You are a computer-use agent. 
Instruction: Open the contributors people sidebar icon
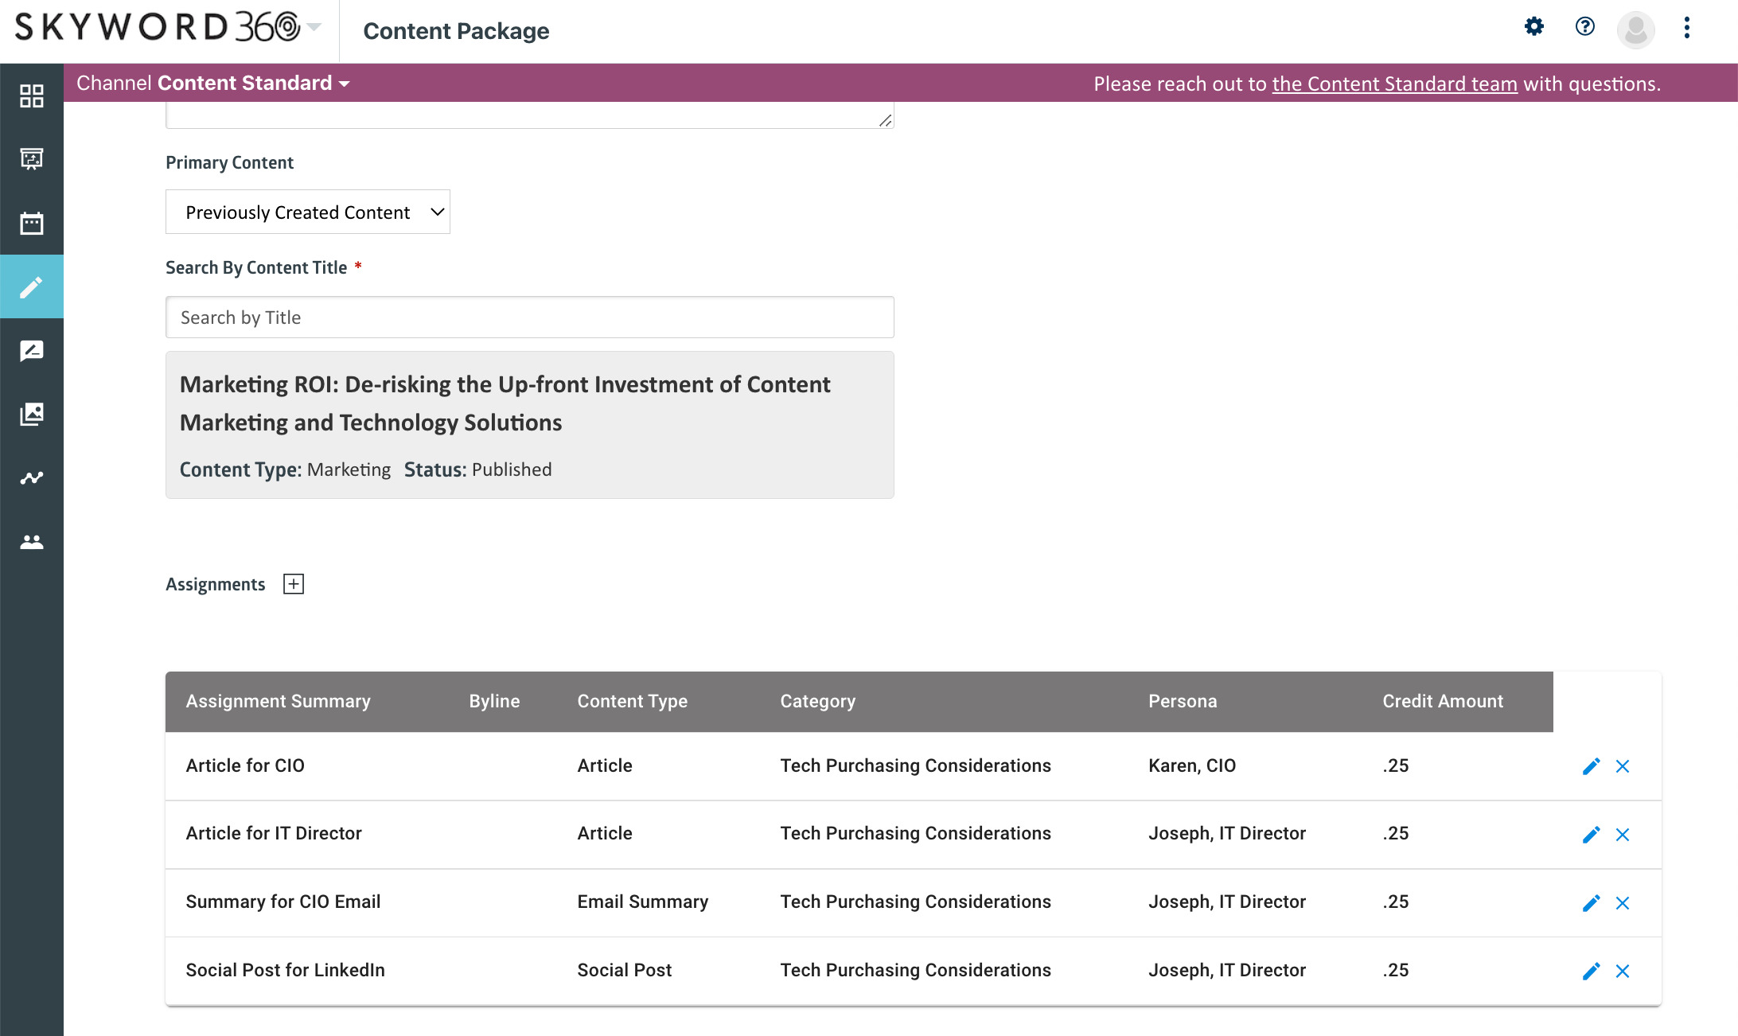point(32,542)
